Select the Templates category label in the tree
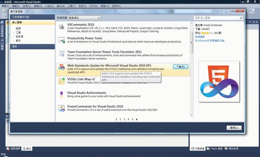Screen dimensions: 260x157 click(x=18, y=40)
